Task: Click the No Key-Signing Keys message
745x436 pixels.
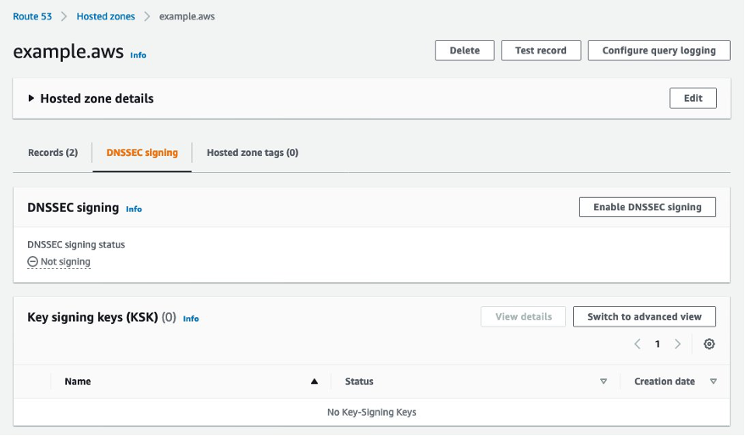Action: click(x=371, y=412)
